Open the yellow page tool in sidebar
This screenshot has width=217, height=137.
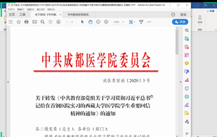(187, 113)
